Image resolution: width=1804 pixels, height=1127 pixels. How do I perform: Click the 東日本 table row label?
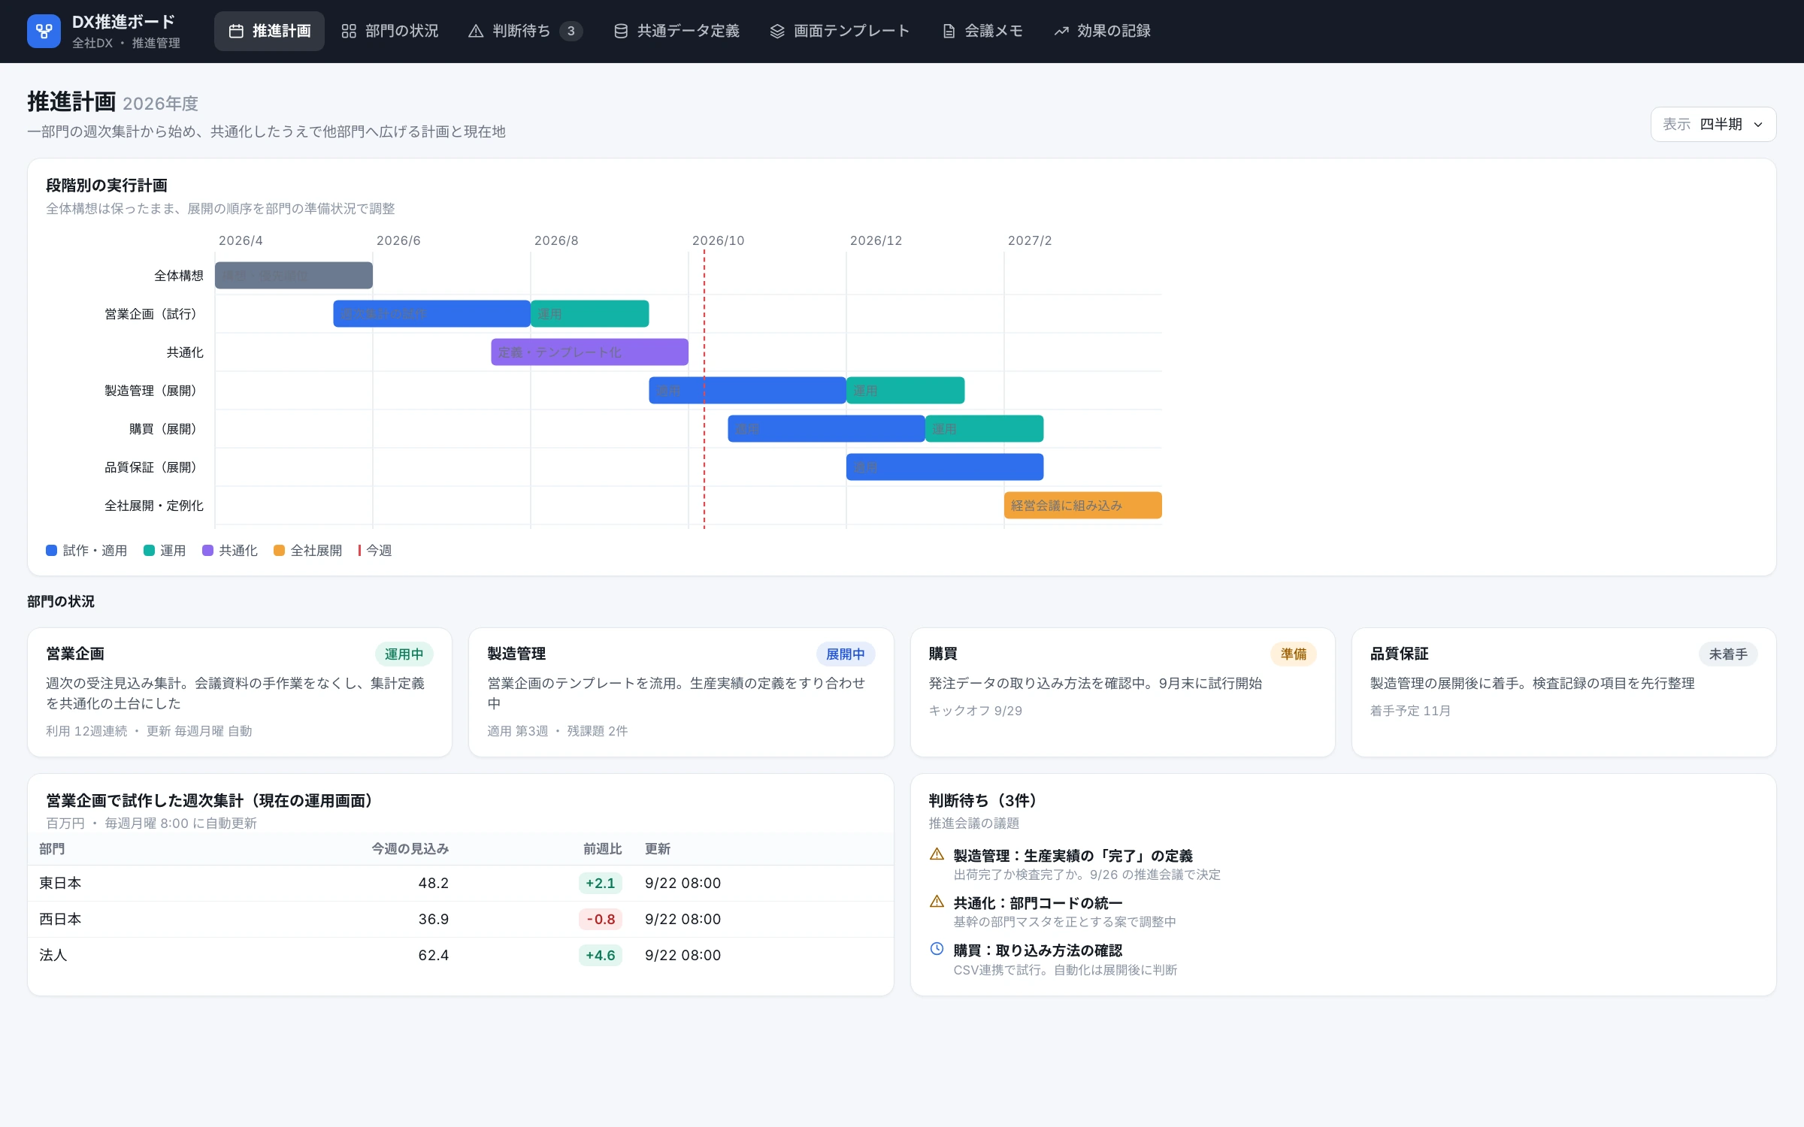[x=60, y=883]
